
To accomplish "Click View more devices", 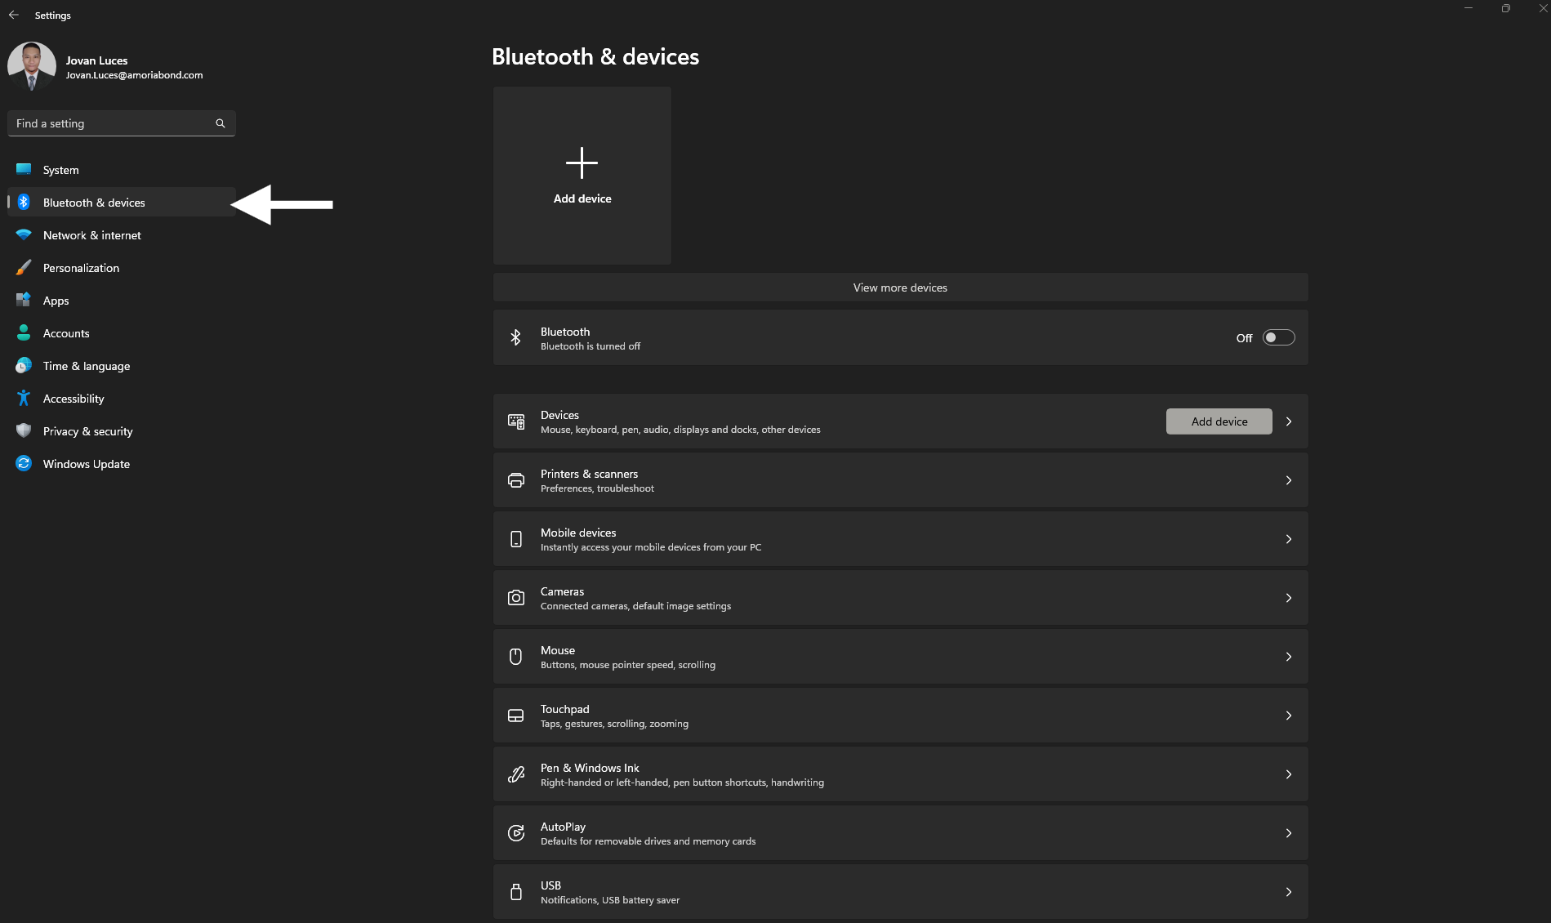I will click(900, 288).
